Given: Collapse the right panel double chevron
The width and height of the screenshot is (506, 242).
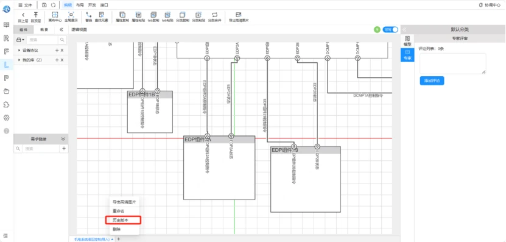Looking at the screenshot, I should click(404, 30).
